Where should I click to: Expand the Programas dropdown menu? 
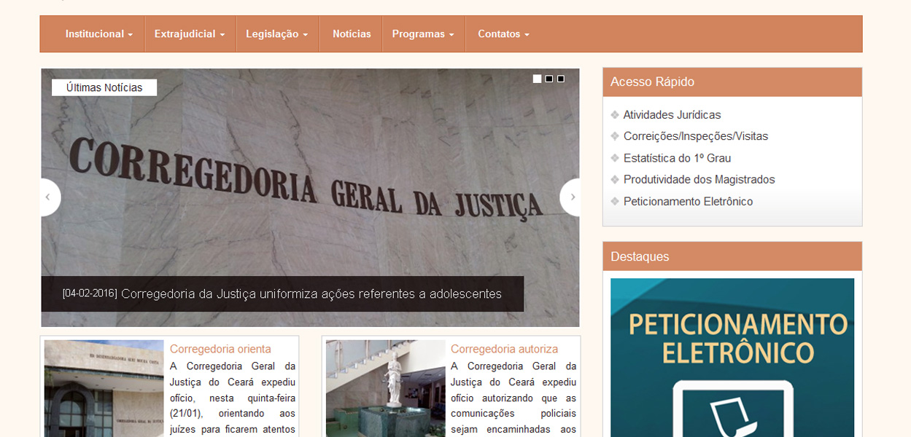click(424, 34)
